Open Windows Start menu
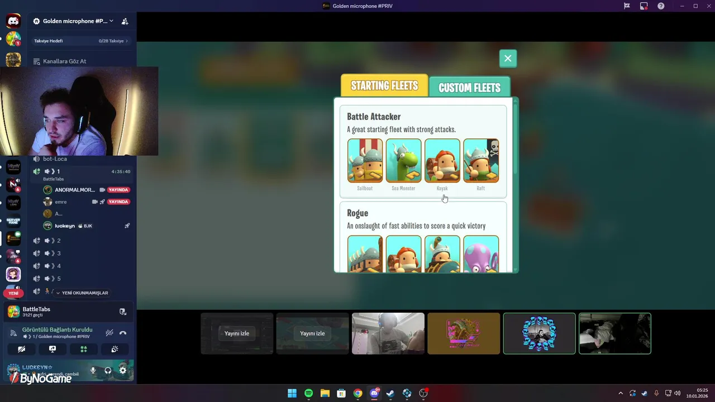 [x=292, y=393]
